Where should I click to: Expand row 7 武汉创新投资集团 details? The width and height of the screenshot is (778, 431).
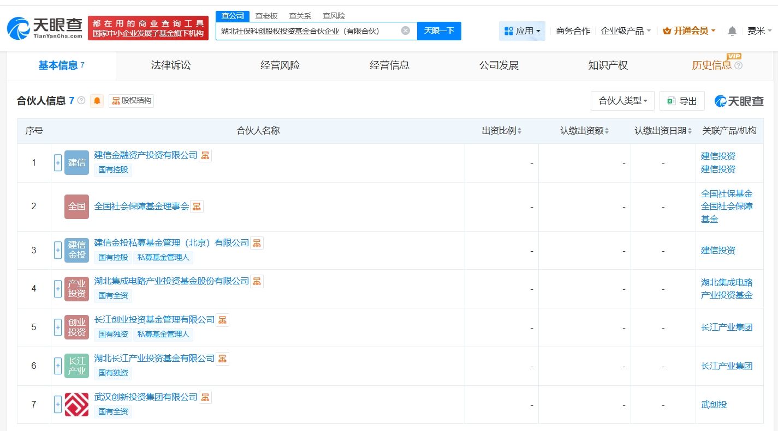tap(58, 404)
